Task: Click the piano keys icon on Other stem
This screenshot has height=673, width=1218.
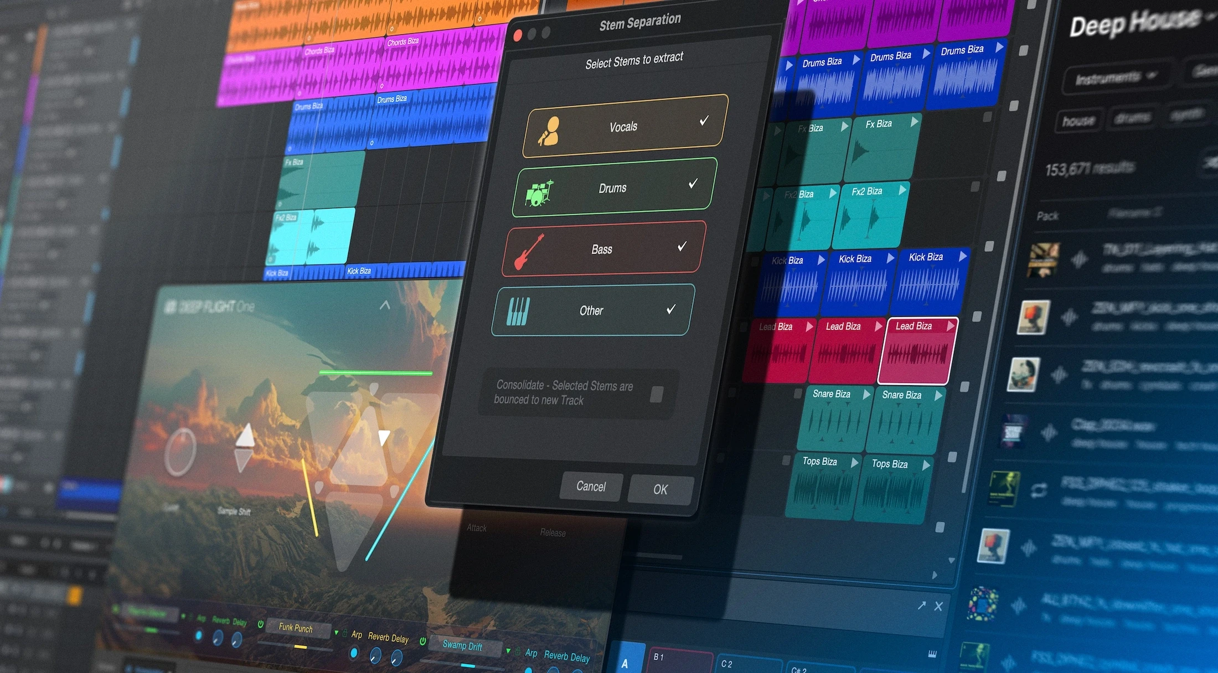Action: click(x=518, y=312)
